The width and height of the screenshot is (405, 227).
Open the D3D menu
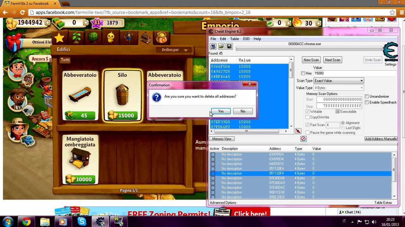[x=246, y=39]
